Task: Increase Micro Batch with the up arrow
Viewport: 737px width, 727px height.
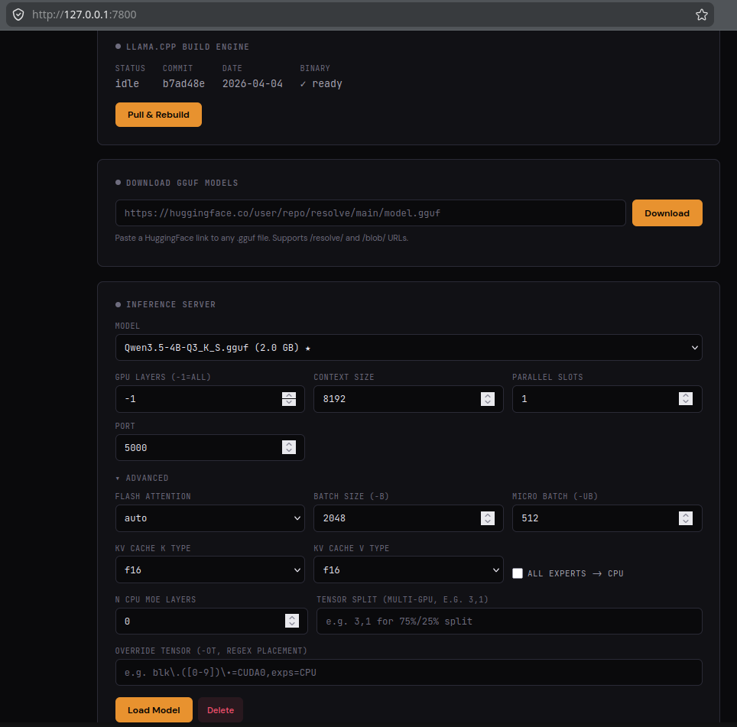Action: pos(686,514)
